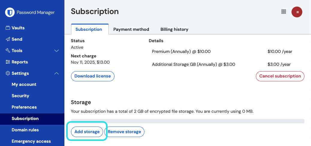
Task: Expand the Tools menu chevron
Action: [56, 51]
